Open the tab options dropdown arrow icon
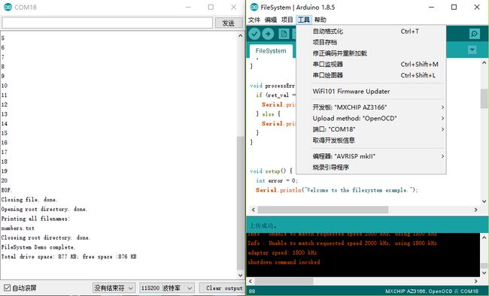The image size is (489, 296). (x=472, y=50)
